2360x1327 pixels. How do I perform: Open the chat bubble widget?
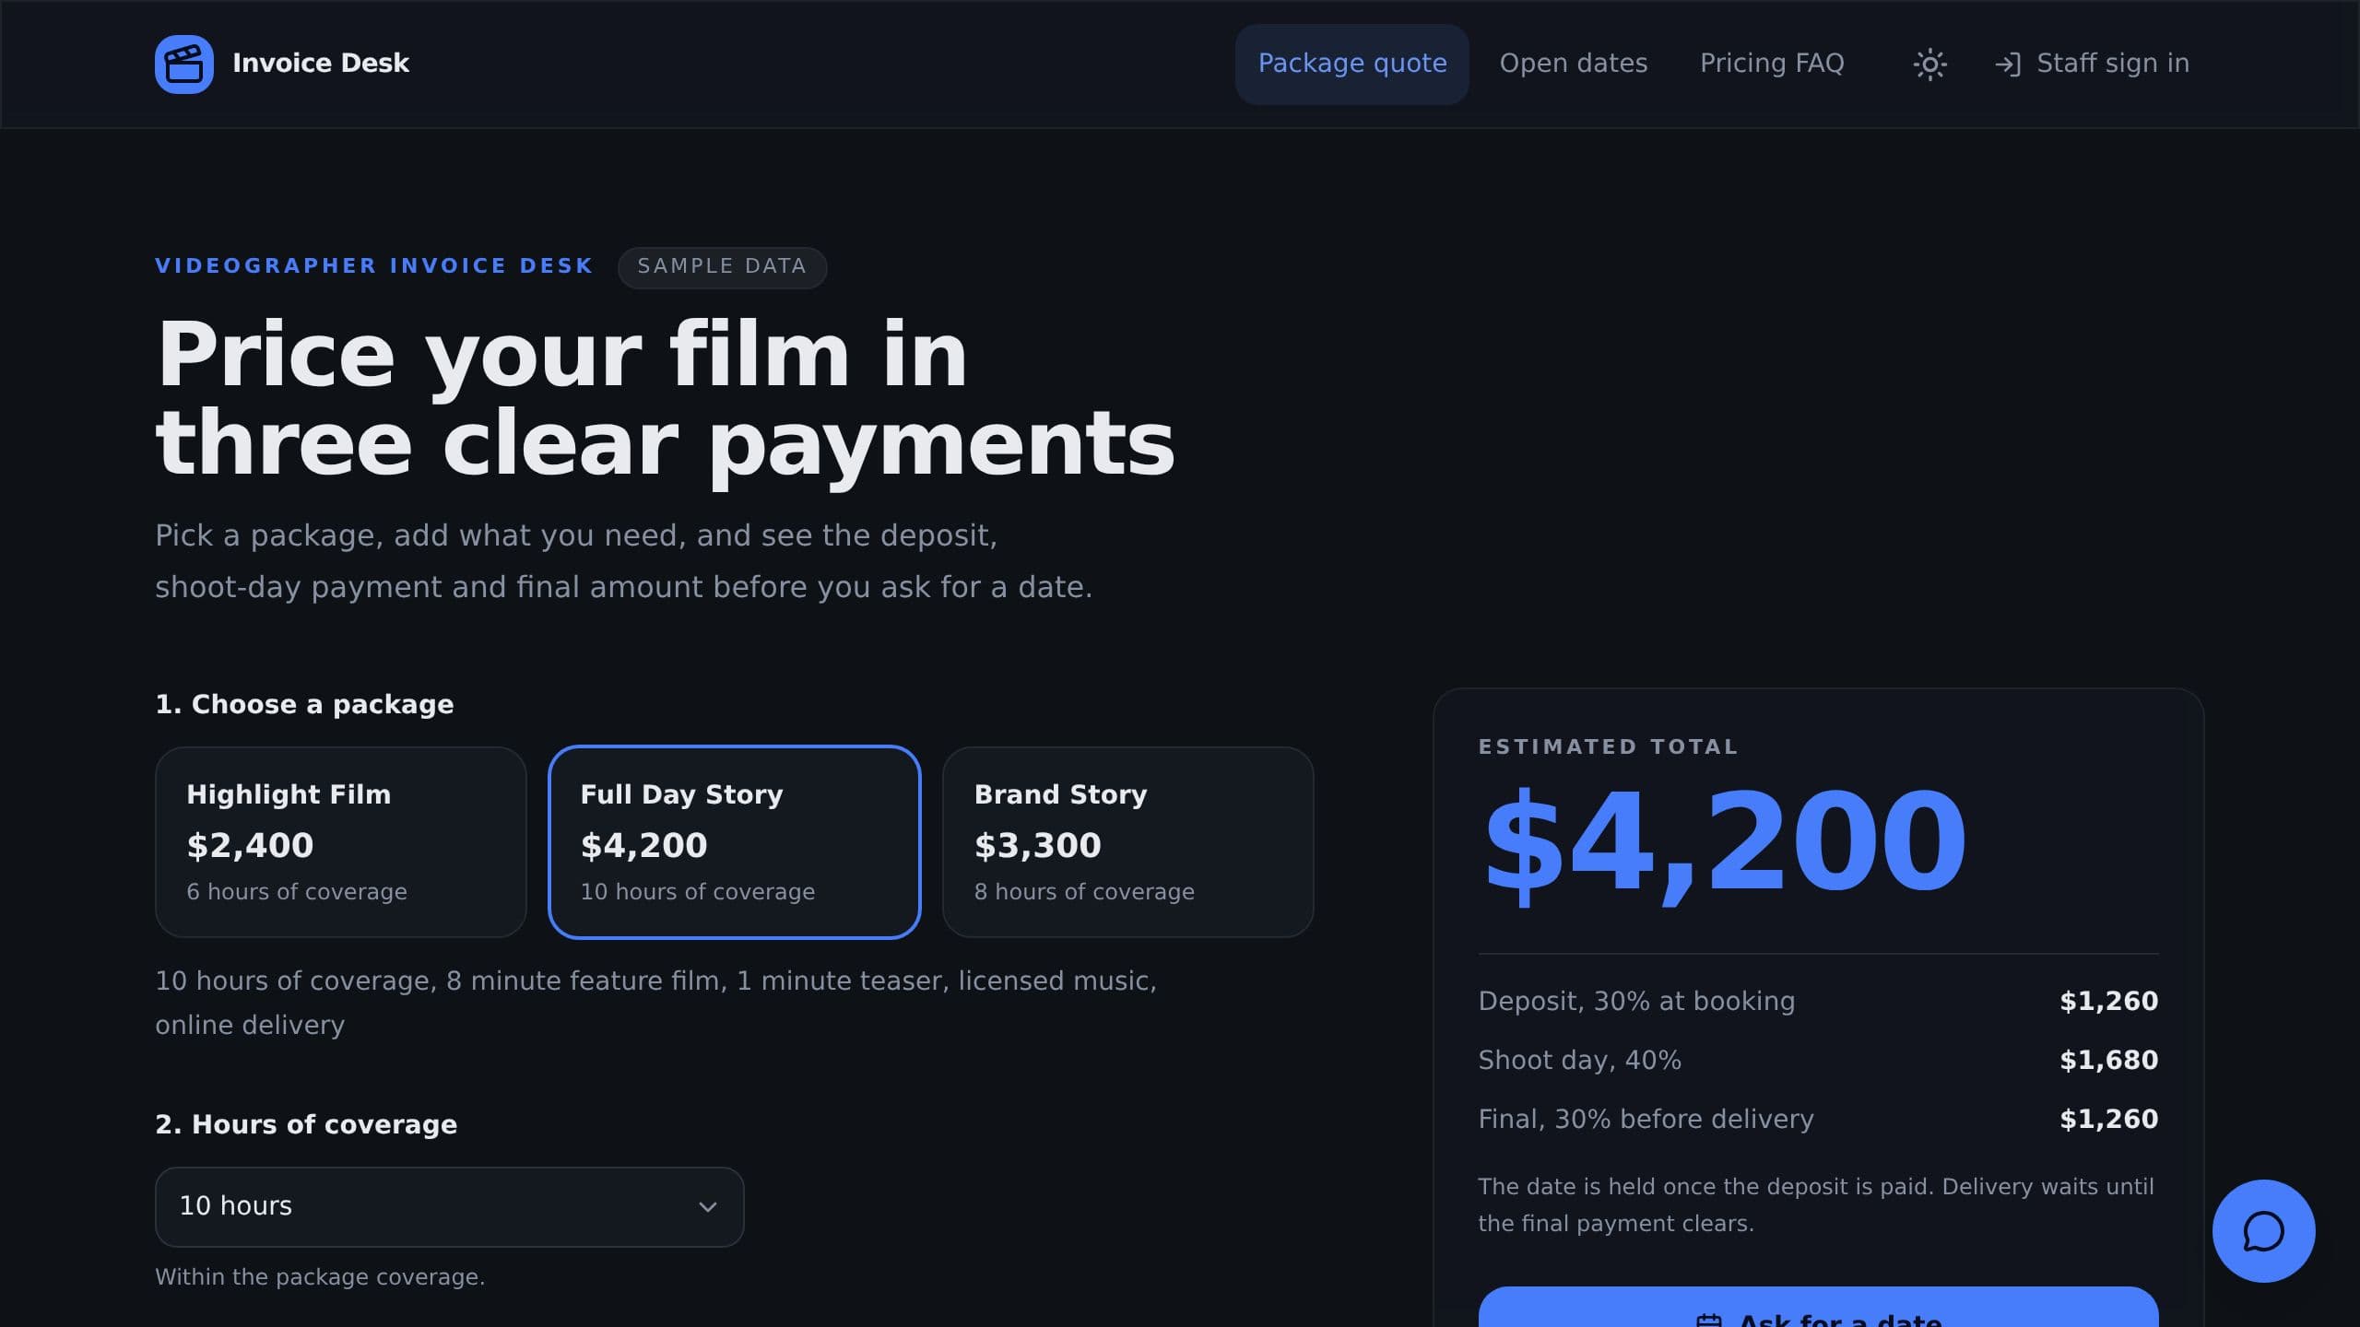coord(2263,1231)
